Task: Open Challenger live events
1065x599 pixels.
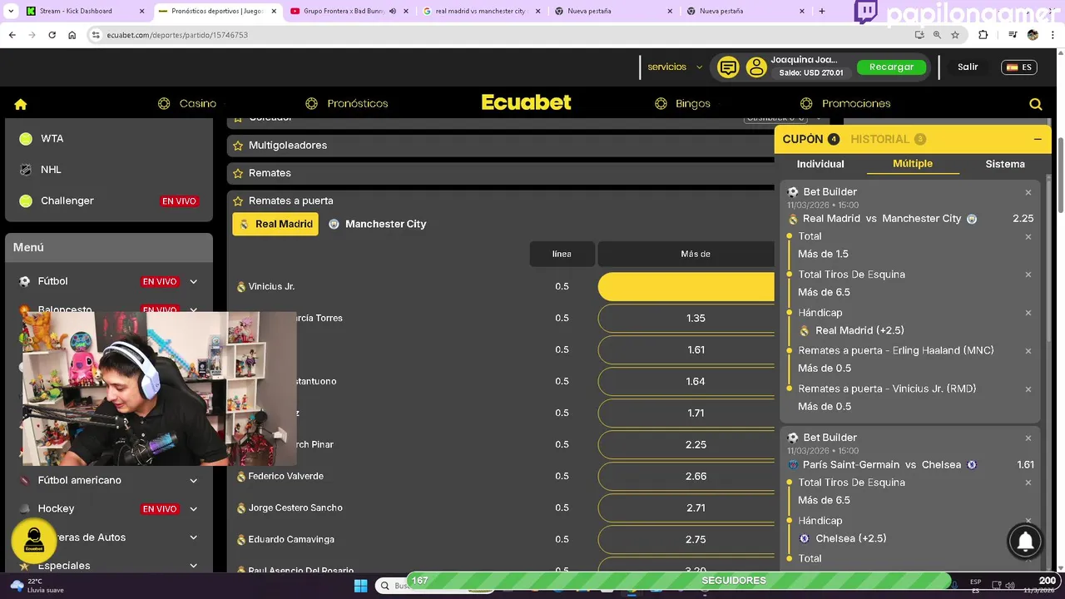Action: click(108, 200)
